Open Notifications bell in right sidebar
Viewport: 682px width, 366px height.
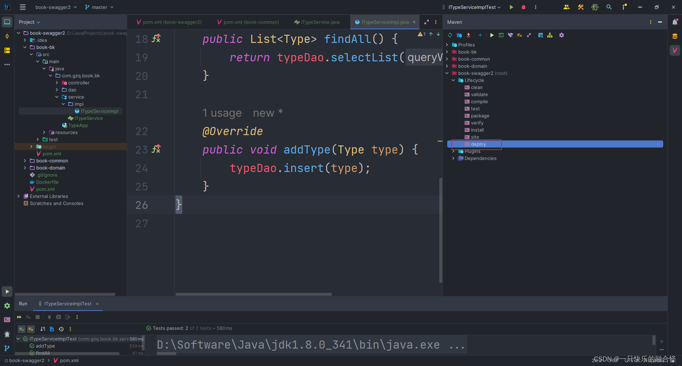coord(675,22)
